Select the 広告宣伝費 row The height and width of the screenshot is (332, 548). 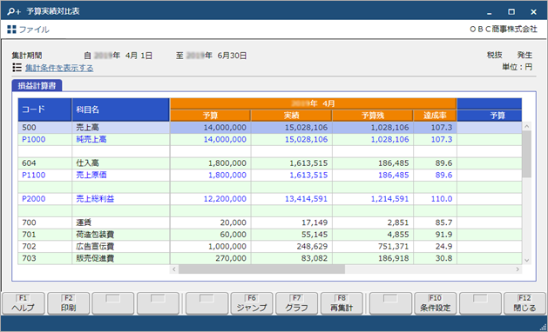pos(270,246)
